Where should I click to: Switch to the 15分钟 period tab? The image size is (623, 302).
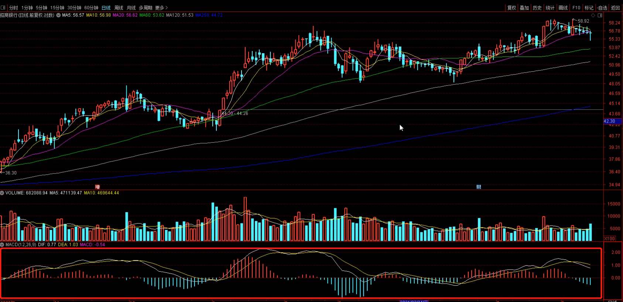[57, 8]
